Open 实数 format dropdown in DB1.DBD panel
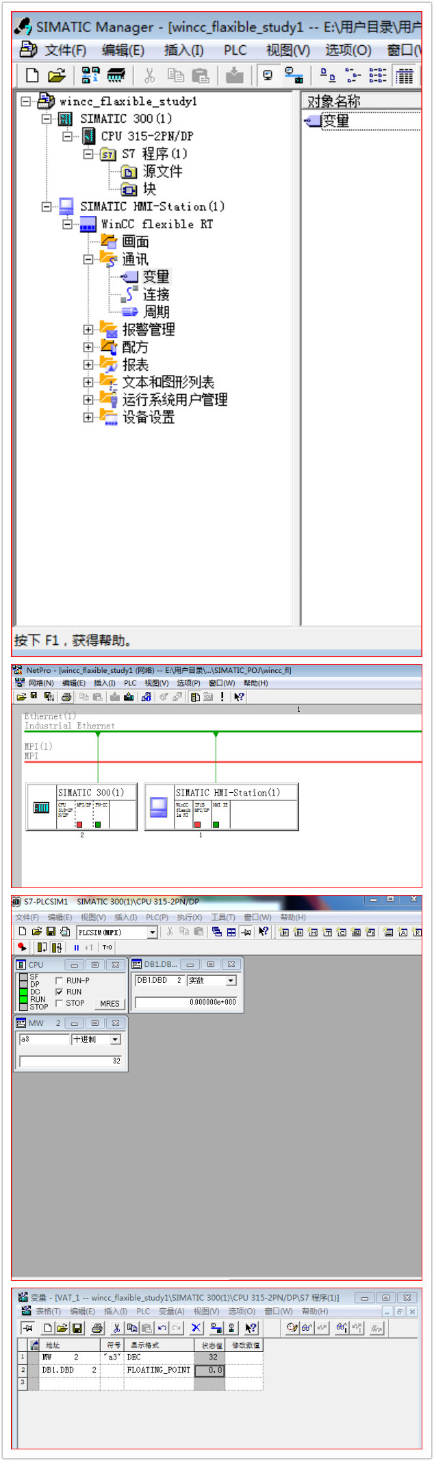This screenshot has width=434, height=1461. (x=231, y=981)
